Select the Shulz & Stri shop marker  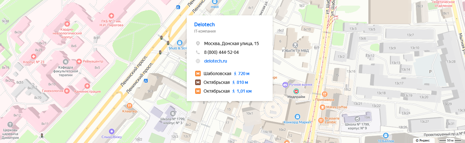[179, 43]
